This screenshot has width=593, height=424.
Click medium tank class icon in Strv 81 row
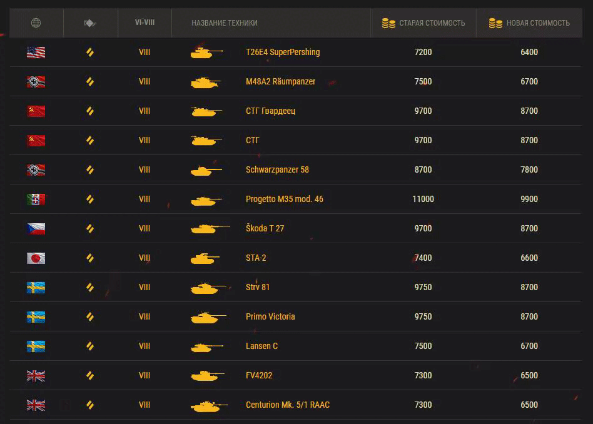coord(90,288)
